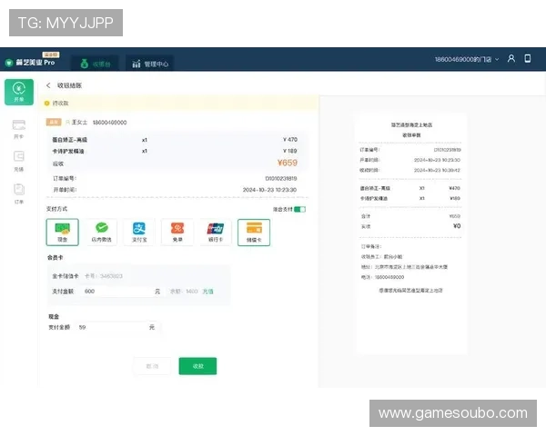Open the 开卡 card issuing sidebar icon

pos(19,129)
